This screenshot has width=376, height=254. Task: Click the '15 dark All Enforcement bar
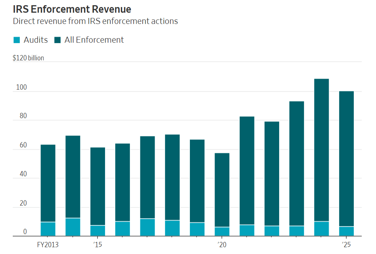click(x=98, y=186)
